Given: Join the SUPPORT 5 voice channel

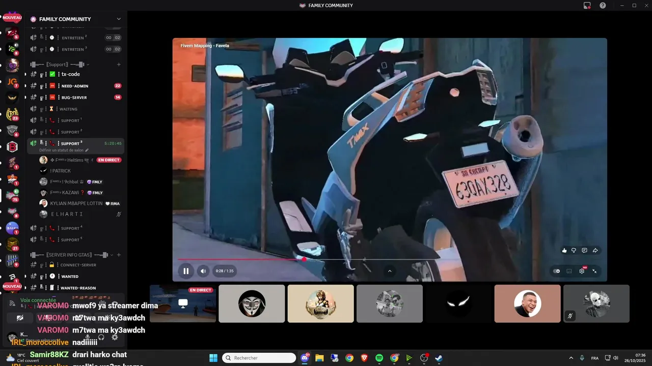Looking at the screenshot, I should click(x=76, y=239).
